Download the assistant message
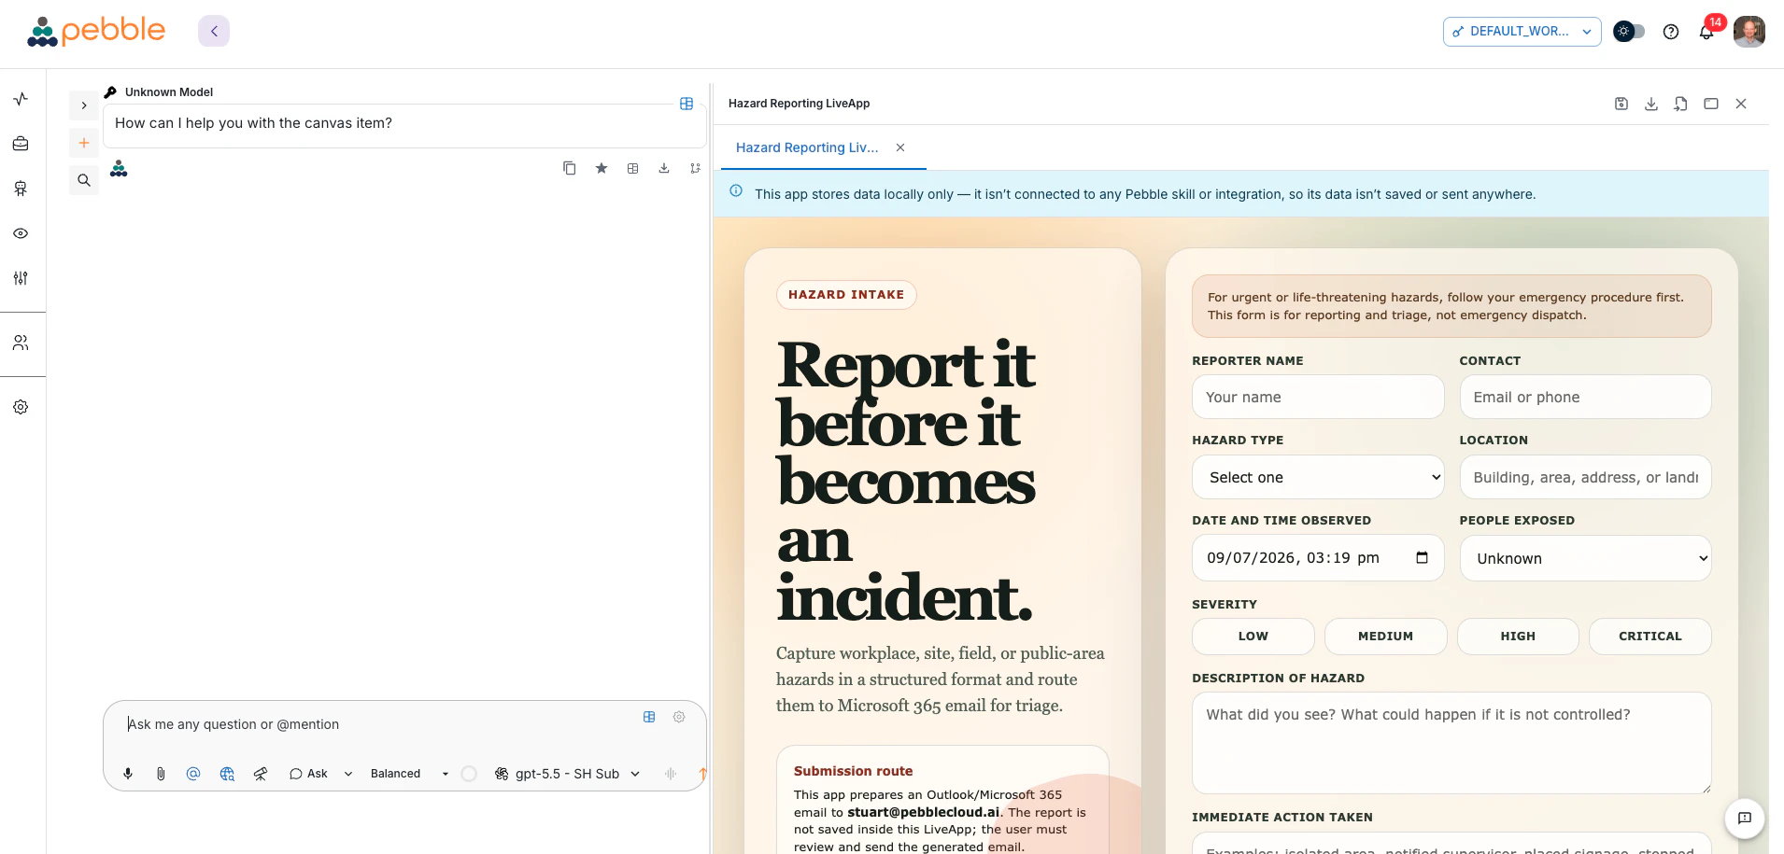The image size is (1784, 854). [x=664, y=168]
